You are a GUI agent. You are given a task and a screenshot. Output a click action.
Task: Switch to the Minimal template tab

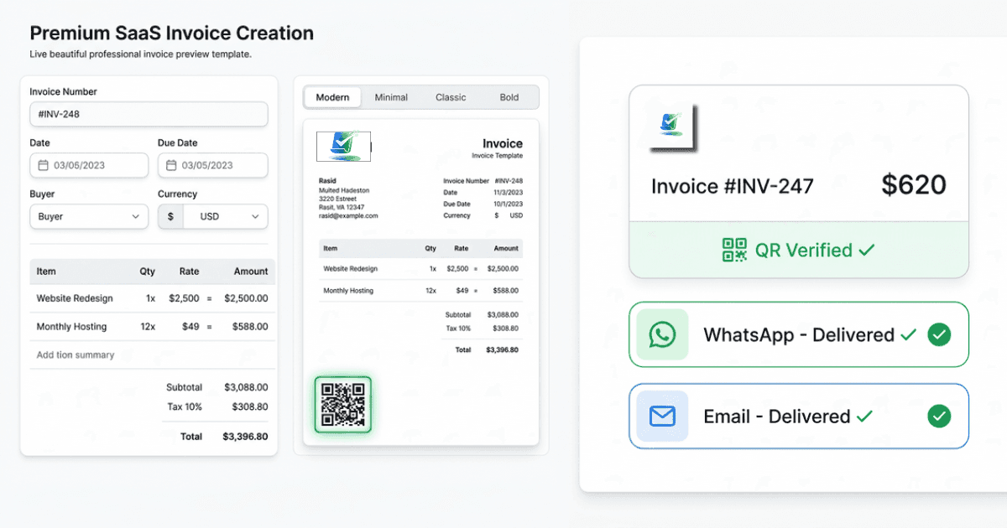click(391, 96)
